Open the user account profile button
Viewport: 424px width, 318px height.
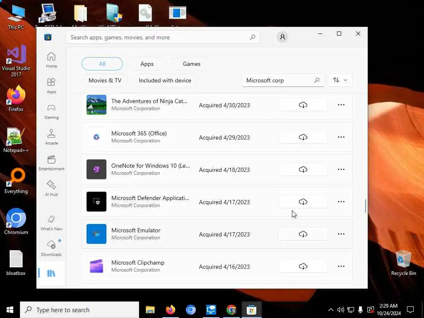pos(282,37)
